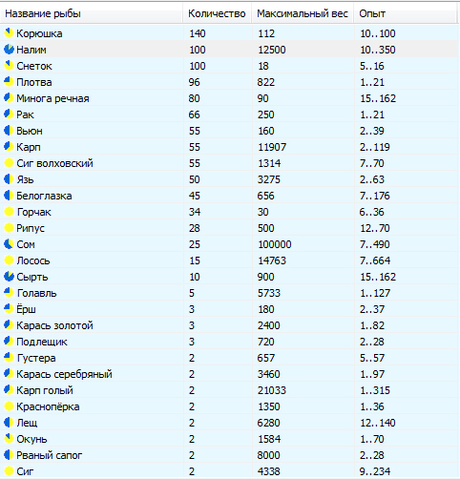
Task: Select the Минога речная row
Action: pos(230,98)
